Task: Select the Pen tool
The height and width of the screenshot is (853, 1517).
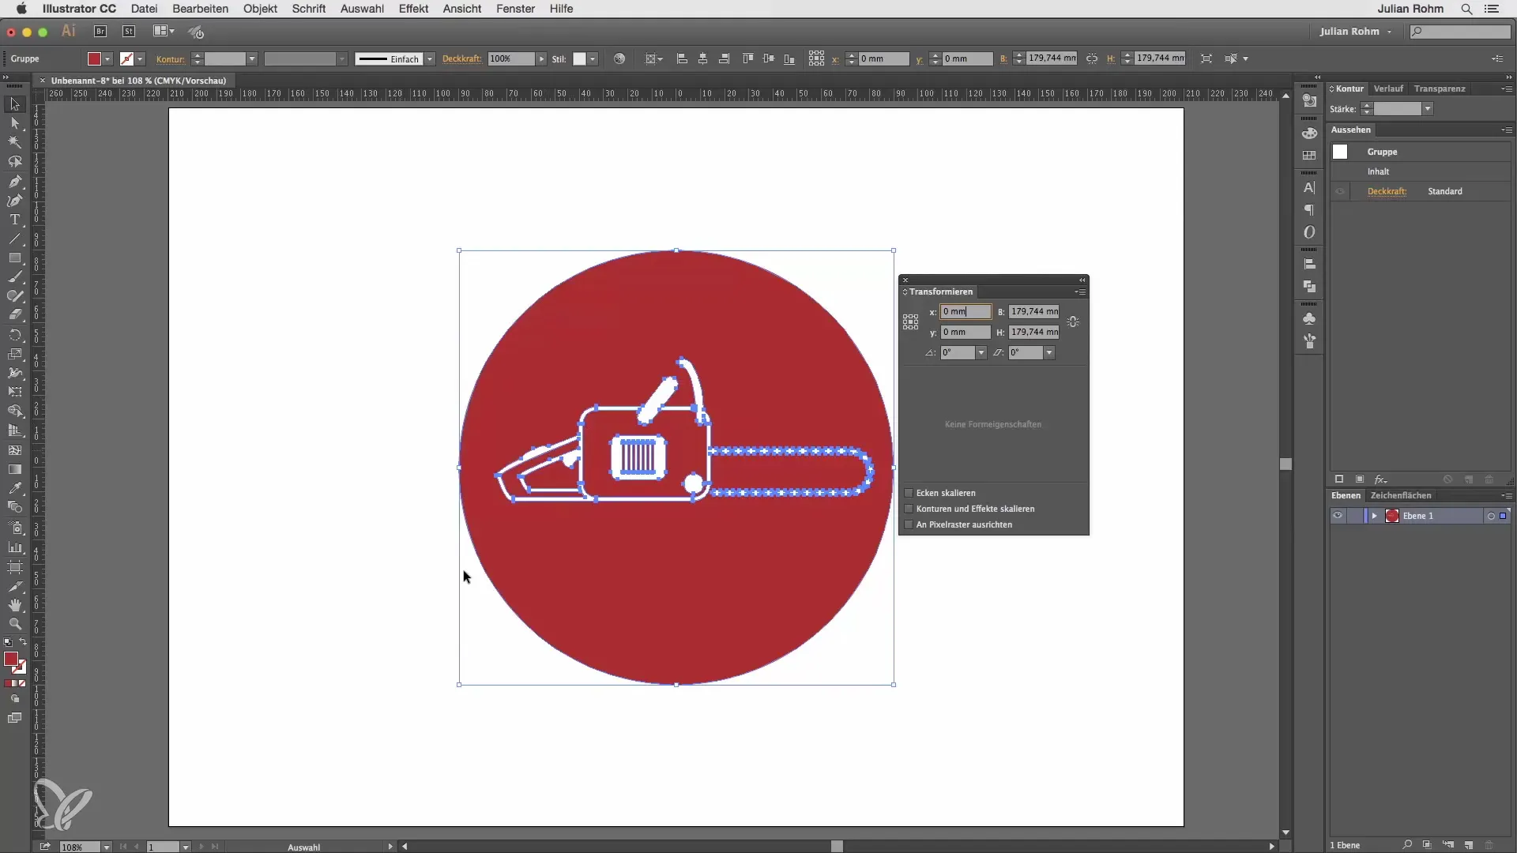Action: tap(14, 181)
